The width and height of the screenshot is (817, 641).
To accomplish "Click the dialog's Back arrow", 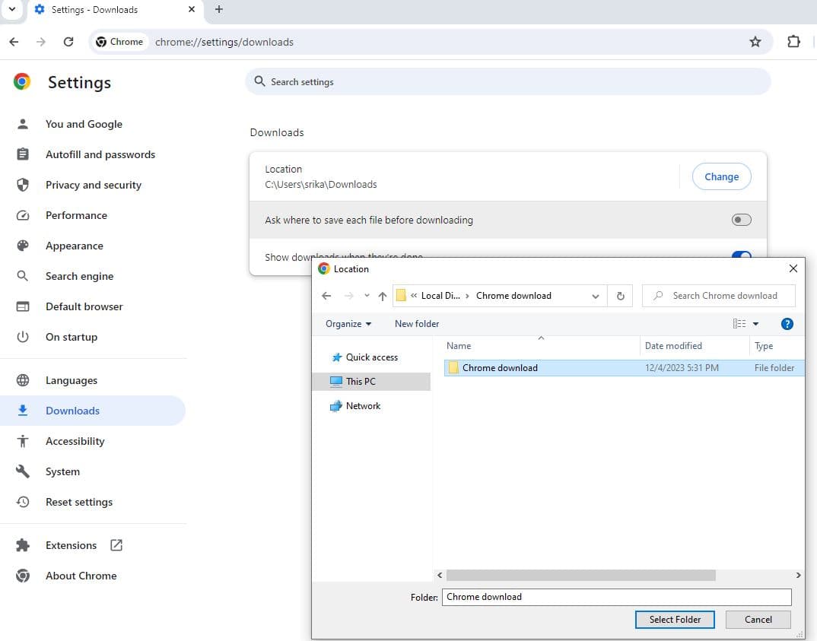I will coord(326,296).
